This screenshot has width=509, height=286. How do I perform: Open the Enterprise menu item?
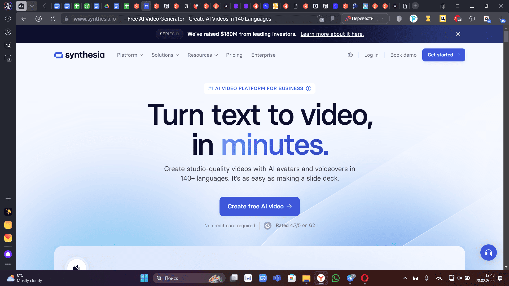pos(263,55)
